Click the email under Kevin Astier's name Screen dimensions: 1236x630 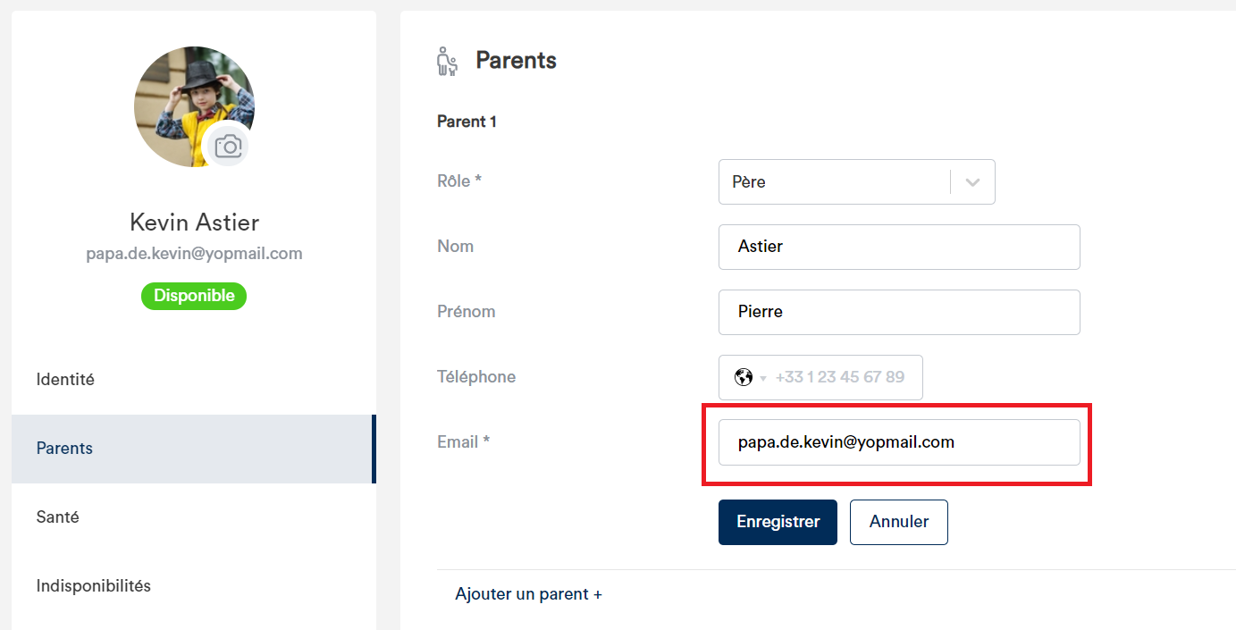point(194,254)
